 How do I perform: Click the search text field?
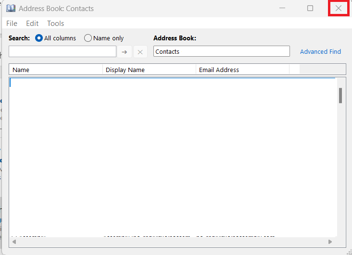pos(63,51)
